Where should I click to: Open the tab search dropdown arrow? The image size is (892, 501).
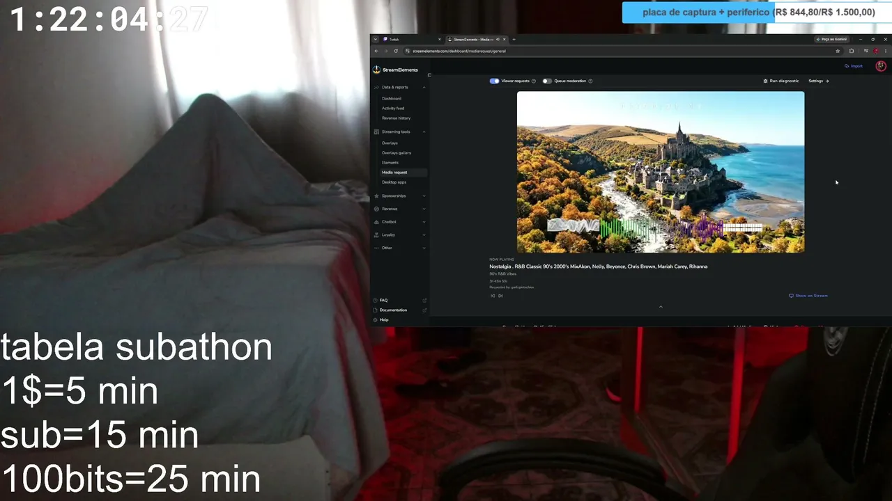pos(375,39)
